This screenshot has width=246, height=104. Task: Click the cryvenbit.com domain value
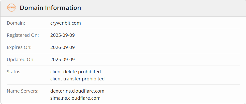coord(66,23)
